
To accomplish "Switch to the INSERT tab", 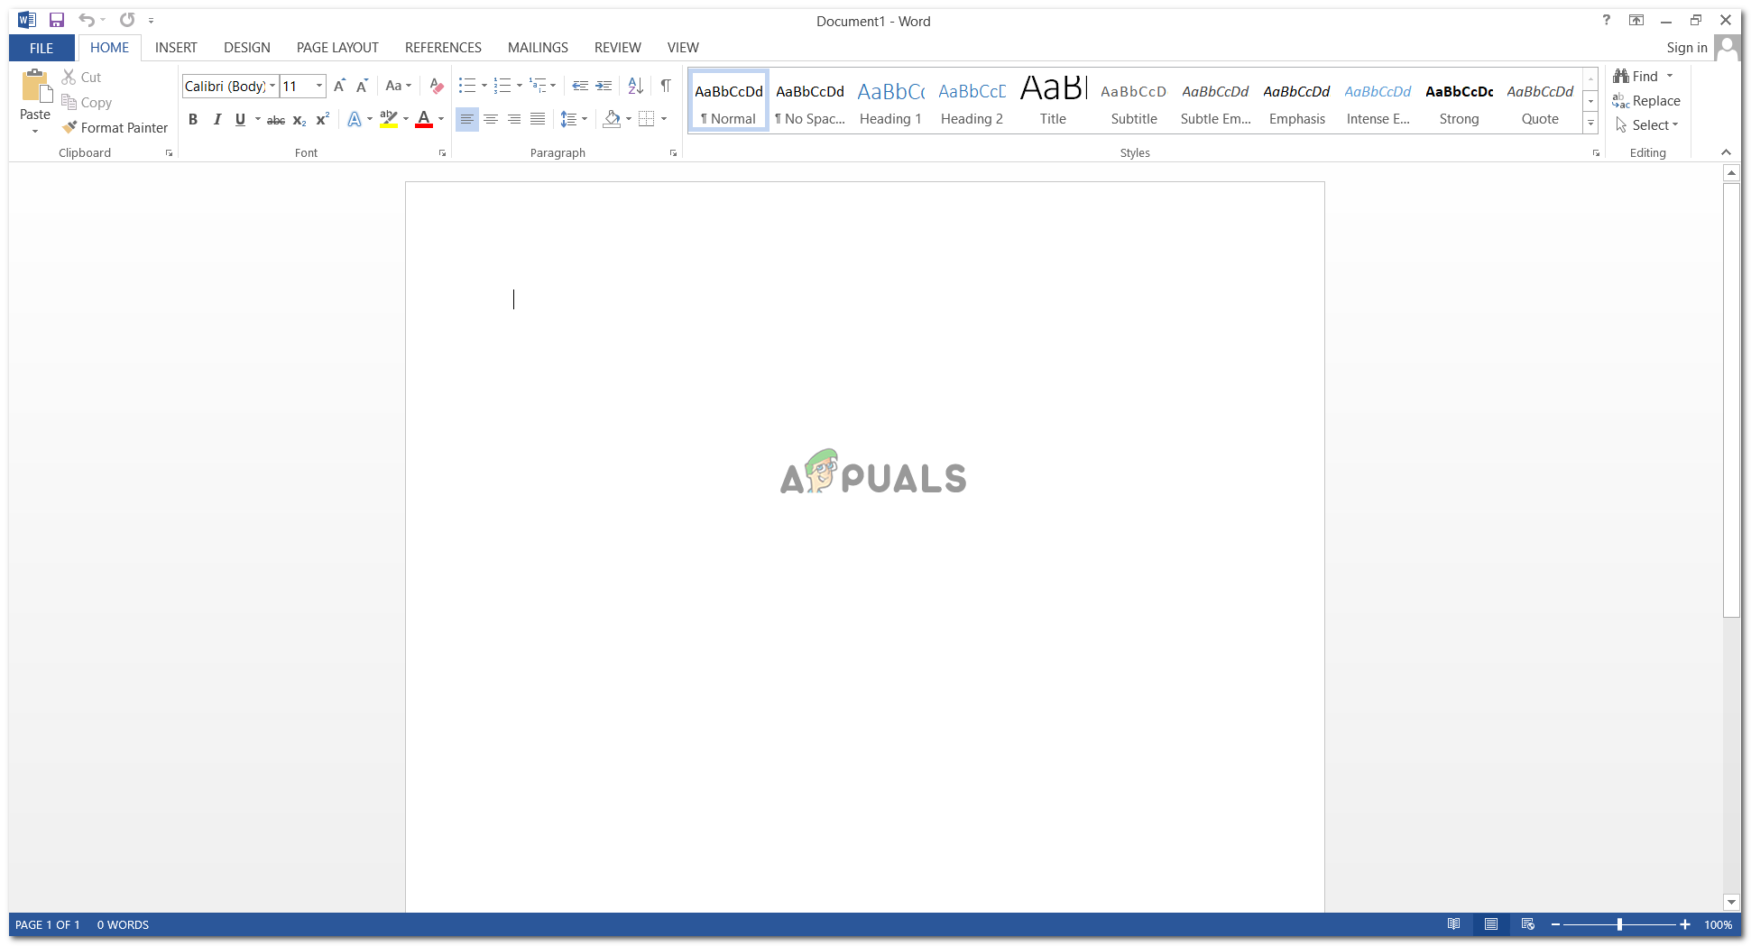I will click(176, 48).
